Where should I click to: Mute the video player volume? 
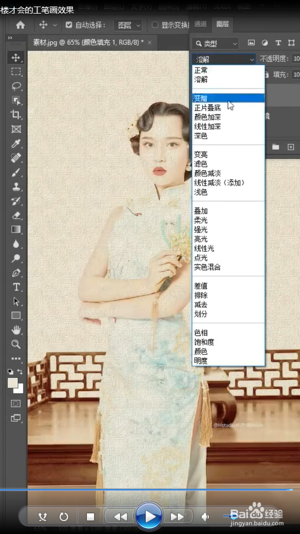point(205,517)
